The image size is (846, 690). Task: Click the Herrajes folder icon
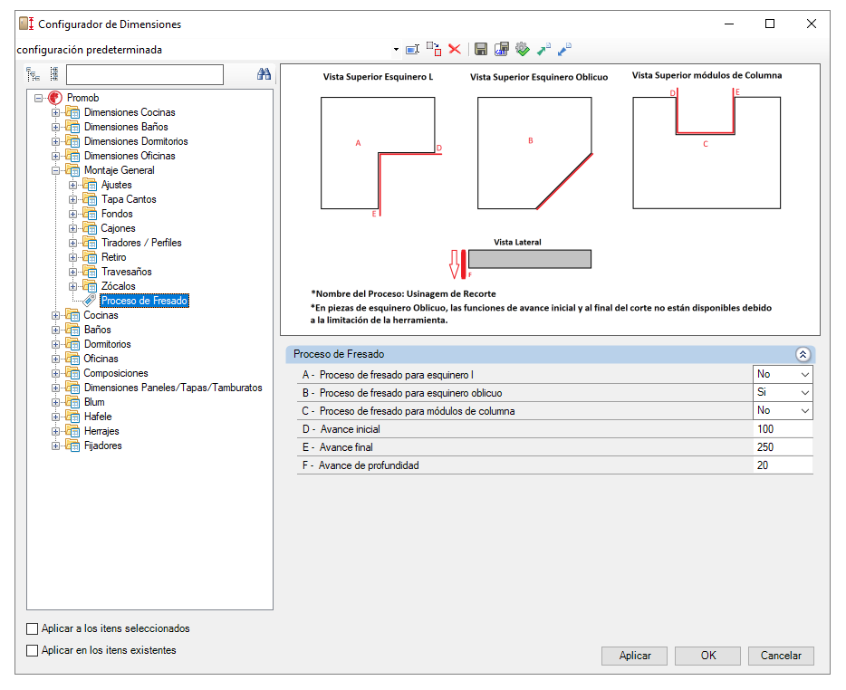click(x=72, y=431)
